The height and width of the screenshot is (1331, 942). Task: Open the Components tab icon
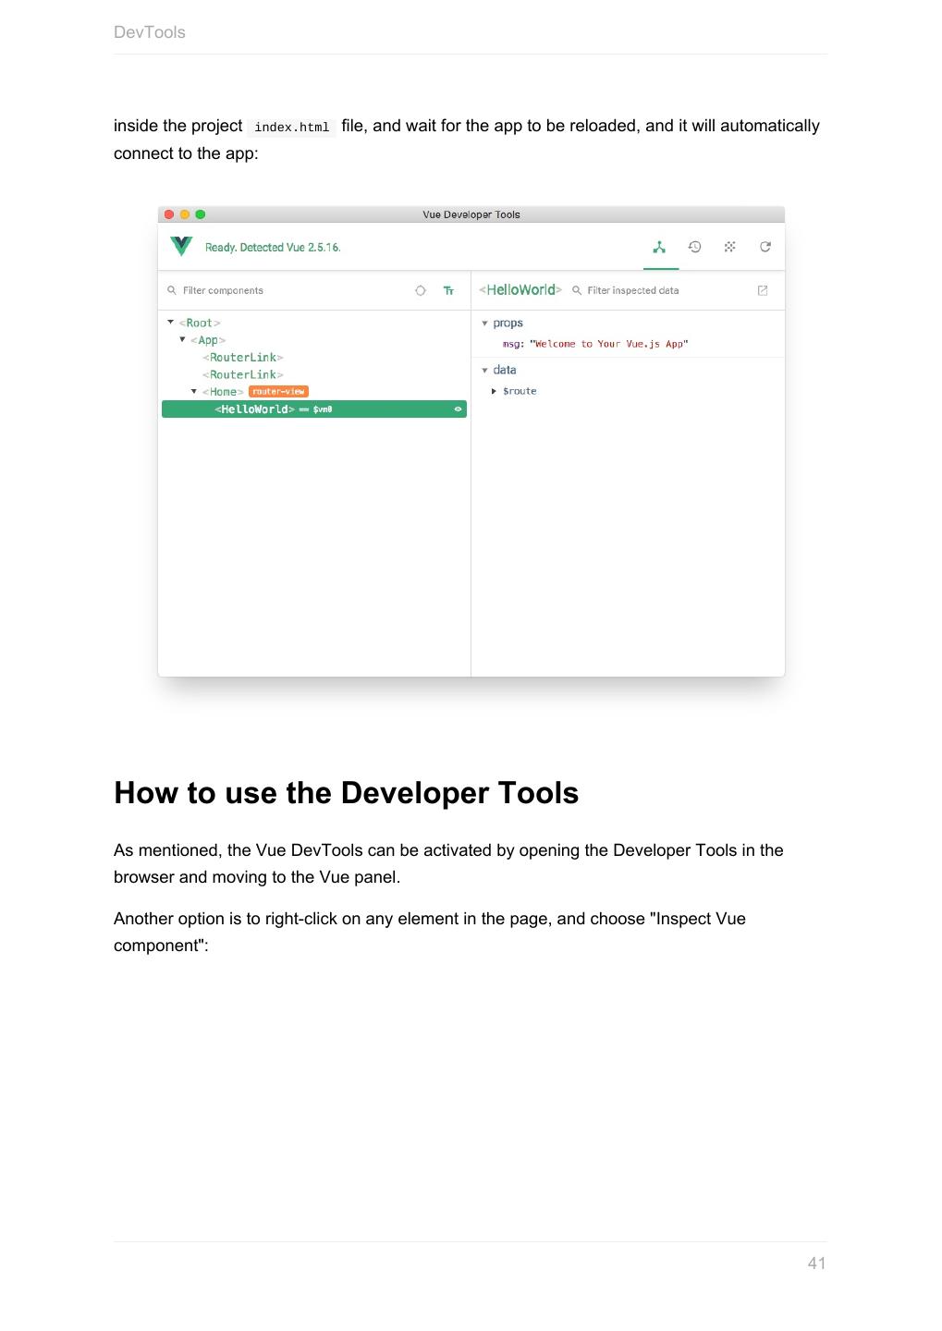point(659,247)
